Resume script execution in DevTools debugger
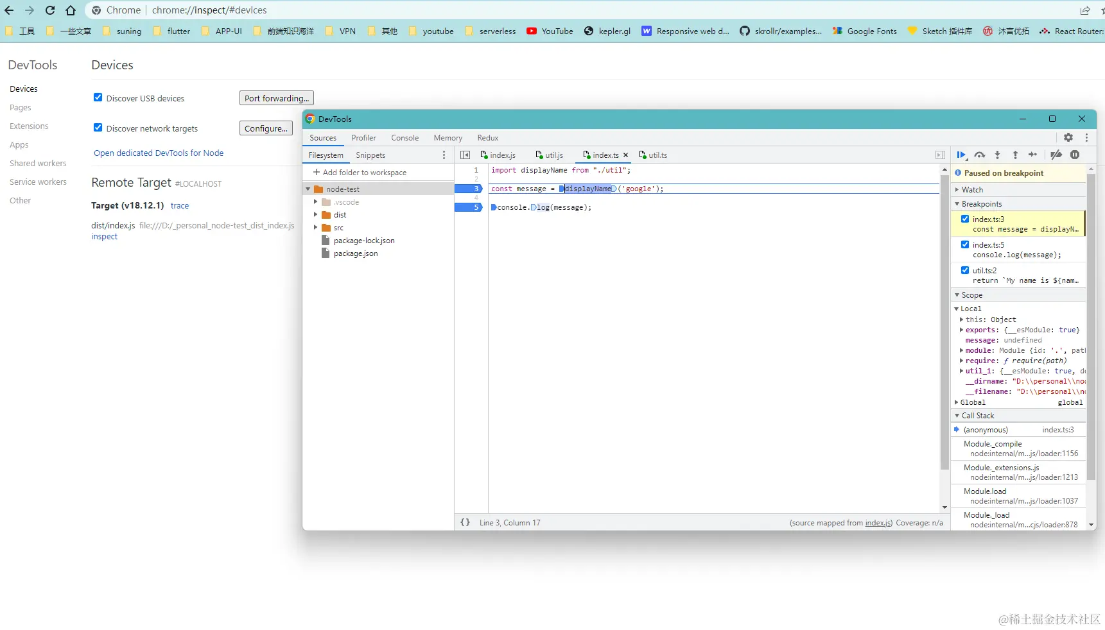 [x=961, y=155]
